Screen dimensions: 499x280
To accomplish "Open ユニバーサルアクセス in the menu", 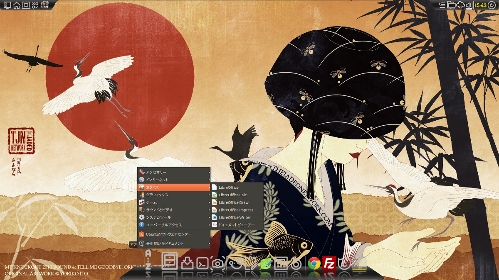I will [174, 225].
